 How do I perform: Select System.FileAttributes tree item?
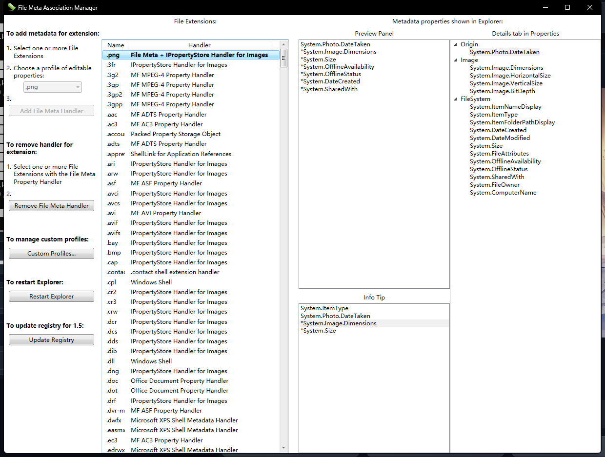(x=499, y=154)
